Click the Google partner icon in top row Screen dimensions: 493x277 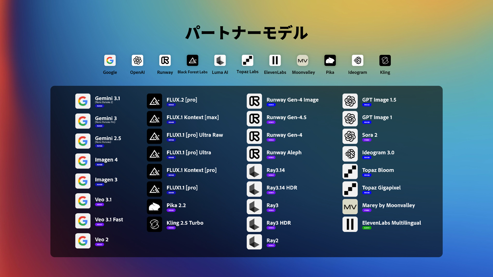tap(110, 61)
